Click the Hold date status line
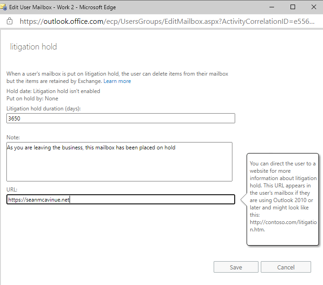 [x=53, y=91]
